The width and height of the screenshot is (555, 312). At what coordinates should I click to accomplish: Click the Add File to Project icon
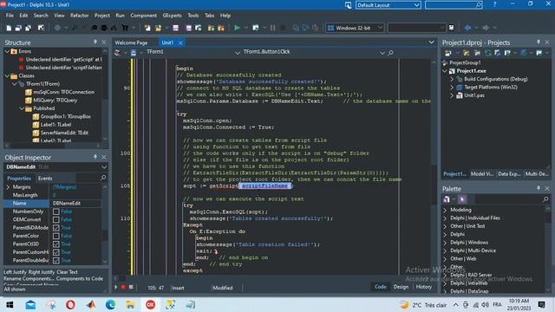point(211,28)
